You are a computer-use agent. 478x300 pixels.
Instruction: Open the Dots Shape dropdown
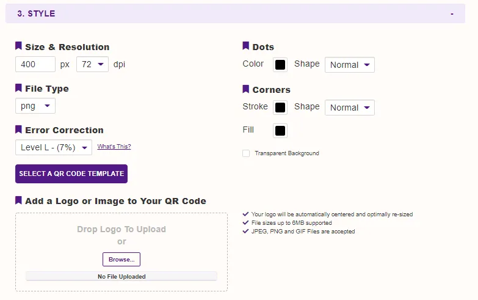pyautogui.click(x=350, y=65)
